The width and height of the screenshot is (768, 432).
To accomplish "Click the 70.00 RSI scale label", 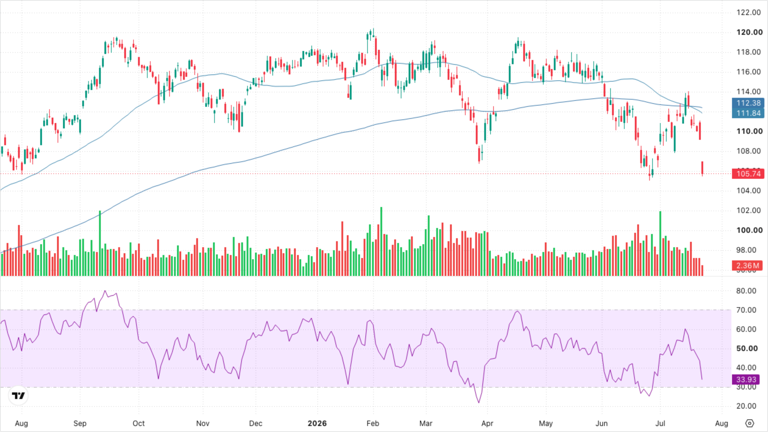I will tap(746, 310).
